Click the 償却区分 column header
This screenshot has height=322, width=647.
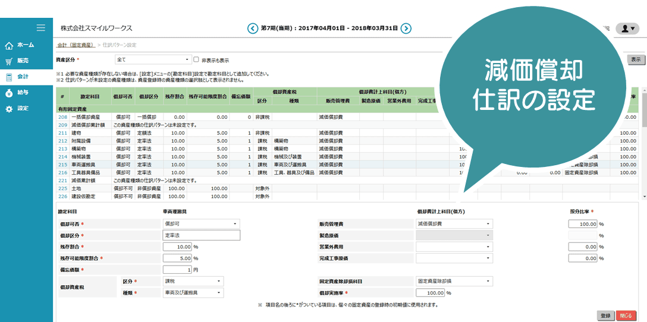click(147, 96)
